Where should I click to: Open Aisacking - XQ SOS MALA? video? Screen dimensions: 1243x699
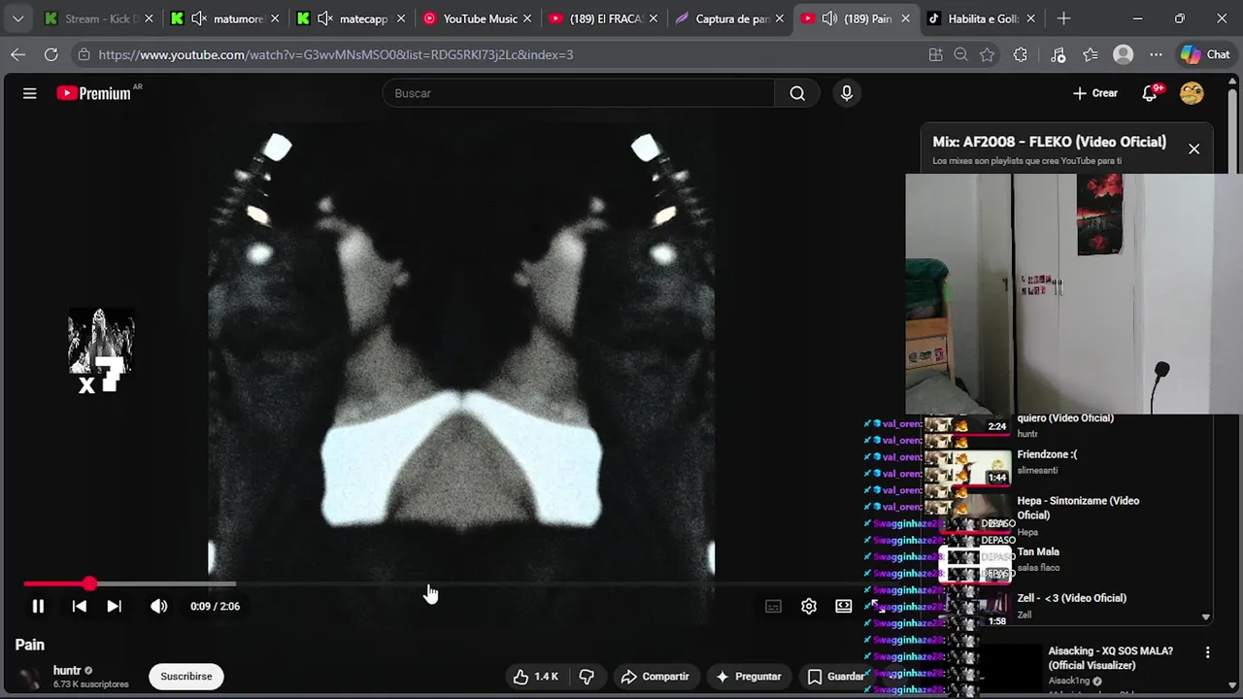click(x=1110, y=658)
